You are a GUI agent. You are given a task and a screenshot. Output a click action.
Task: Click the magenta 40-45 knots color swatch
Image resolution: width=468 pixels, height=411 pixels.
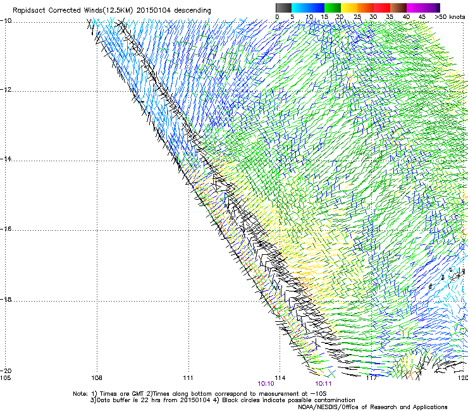[x=415, y=8]
